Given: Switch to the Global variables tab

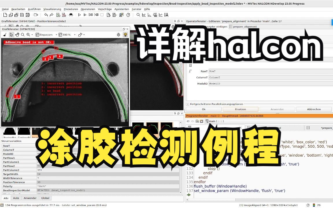Looking at the screenshot, I should (46, 198).
